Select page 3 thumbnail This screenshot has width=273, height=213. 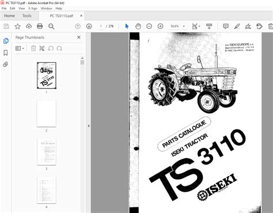pos(47,152)
